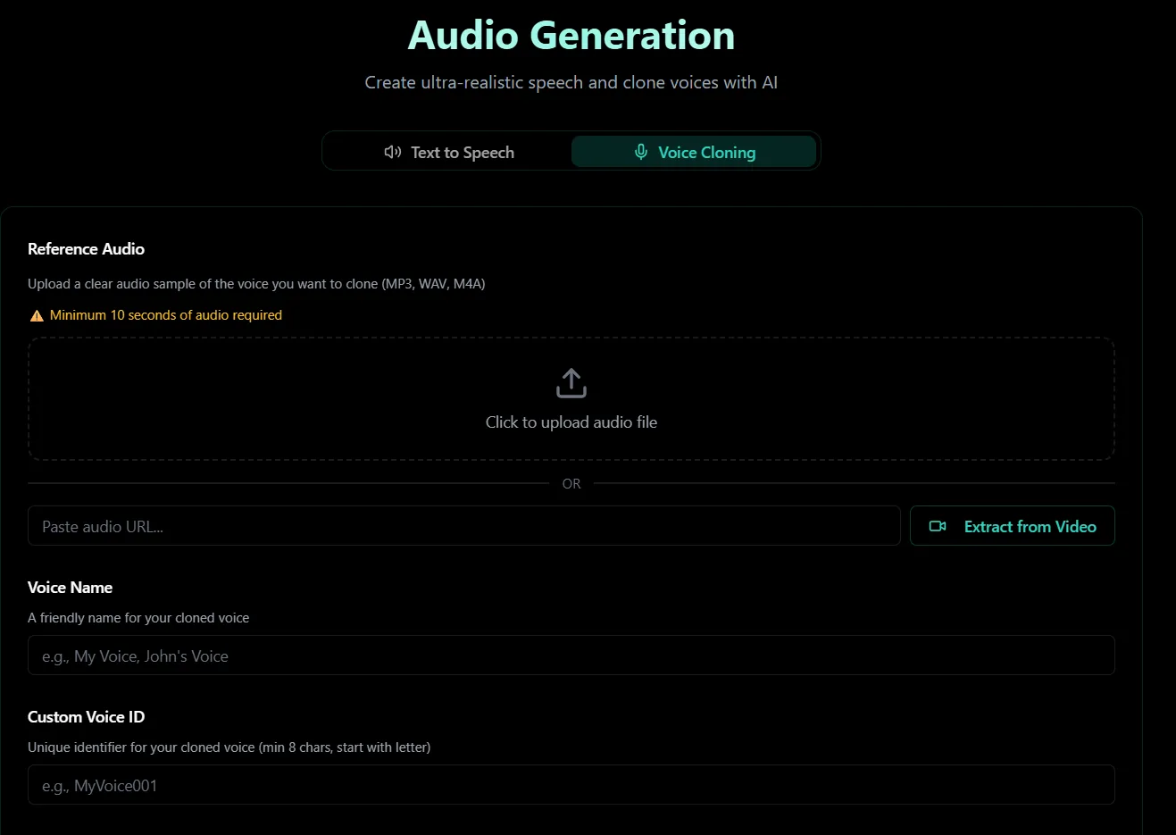Click the Extract from Video button
The height and width of the screenshot is (835, 1176).
coord(1012,526)
